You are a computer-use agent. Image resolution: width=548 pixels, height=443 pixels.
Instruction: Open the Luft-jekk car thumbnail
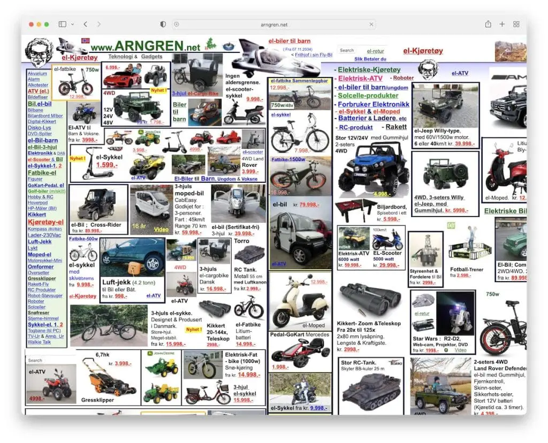pos(132,258)
